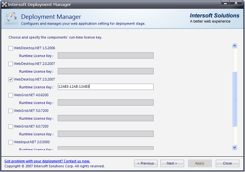The height and width of the screenshot is (172, 245).
Task: Check the WebInput.NET 2.0.5000 checkbox
Action: point(11,142)
